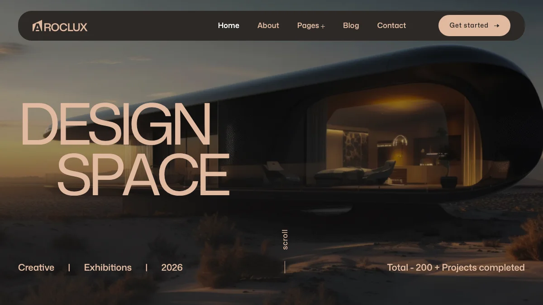Open the Home menu item
Screen dimensions: 543x305
[x=229, y=25]
